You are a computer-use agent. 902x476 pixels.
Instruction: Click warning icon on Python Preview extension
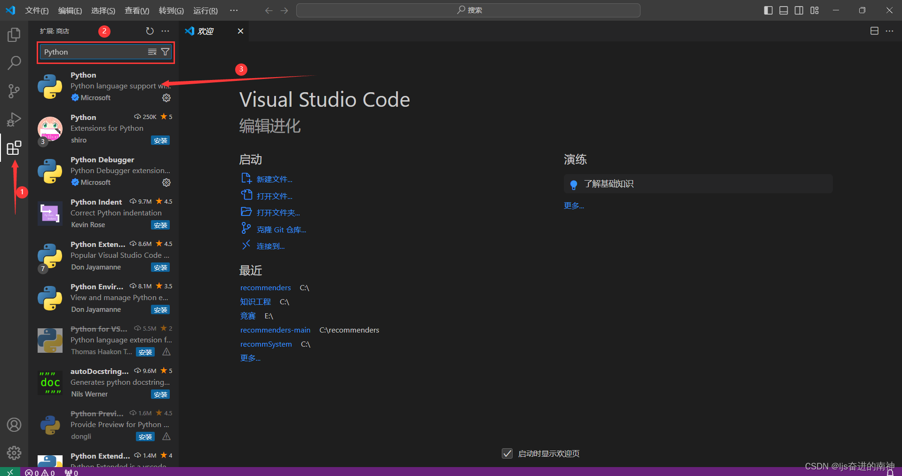point(166,436)
